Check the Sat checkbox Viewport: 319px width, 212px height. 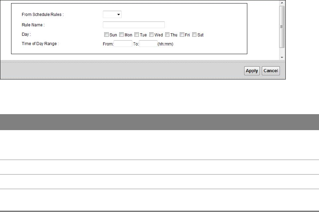pyautogui.click(x=195, y=35)
